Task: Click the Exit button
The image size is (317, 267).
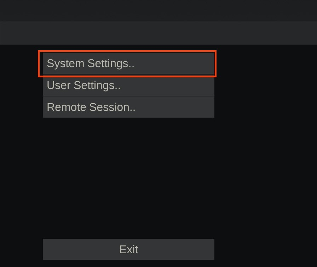Action: tap(128, 249)
